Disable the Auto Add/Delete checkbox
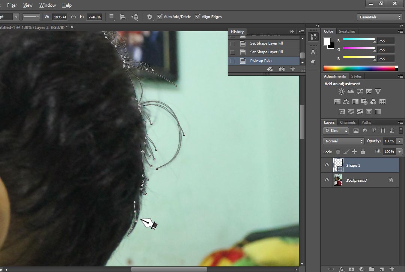The width and height of the screenshot is (405, 272). pyautogui.click(x=160, y=16)
